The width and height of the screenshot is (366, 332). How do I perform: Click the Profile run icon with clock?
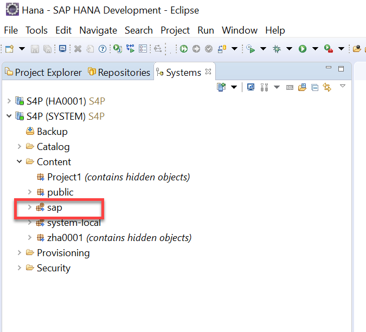point(251,49)
